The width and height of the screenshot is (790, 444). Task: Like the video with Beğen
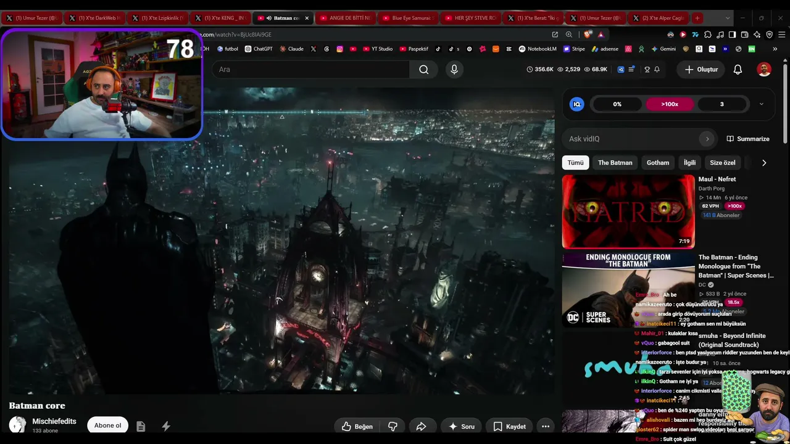pyautogui.click(x=357, y=426)
